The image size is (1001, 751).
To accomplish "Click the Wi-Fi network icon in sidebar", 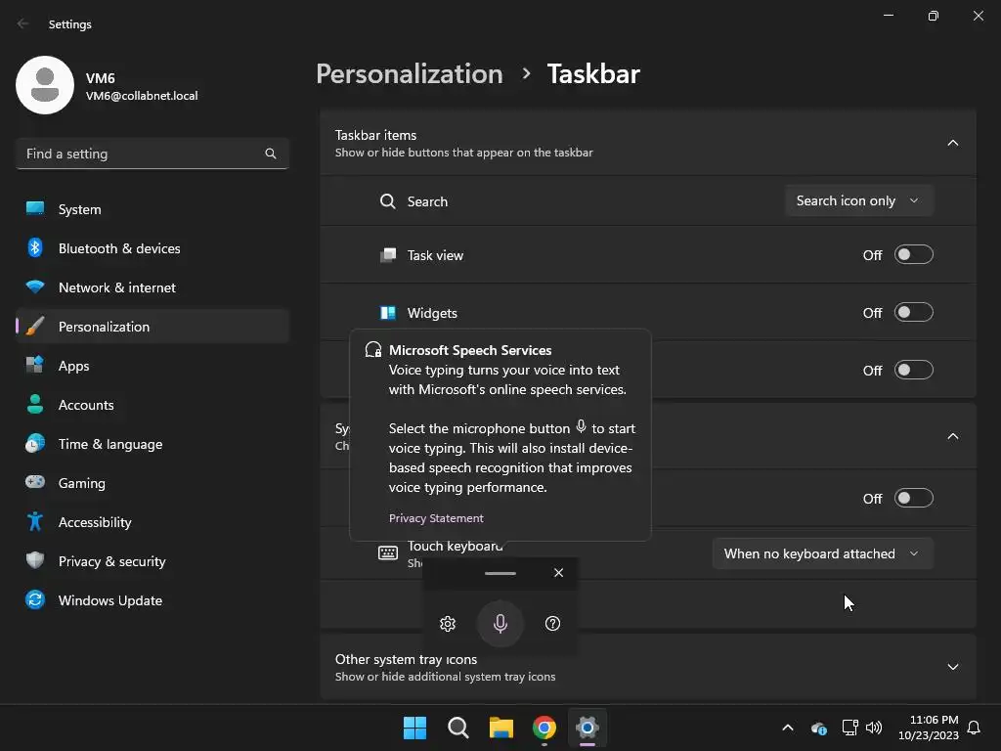I will tap(35, 287).
